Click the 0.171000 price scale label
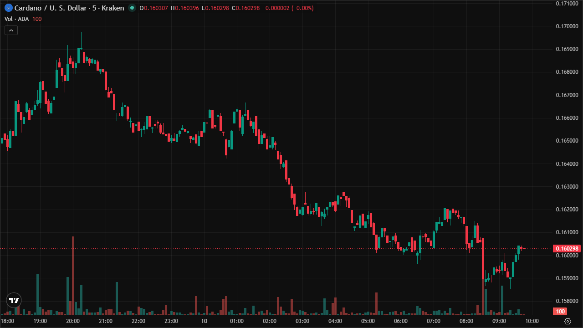This screenshot has height=328, width=583. click(567, 3)
